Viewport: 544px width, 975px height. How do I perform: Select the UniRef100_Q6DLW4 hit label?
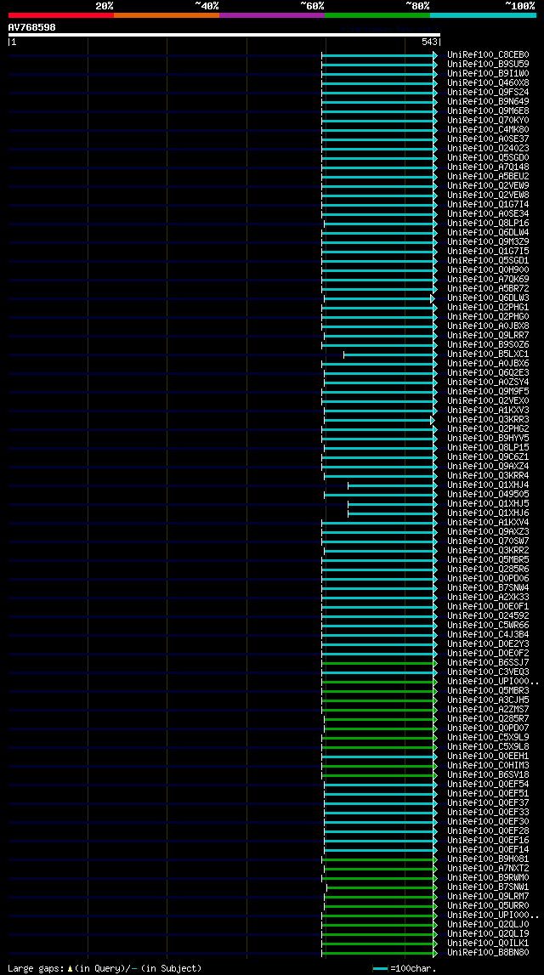point(488,232)
